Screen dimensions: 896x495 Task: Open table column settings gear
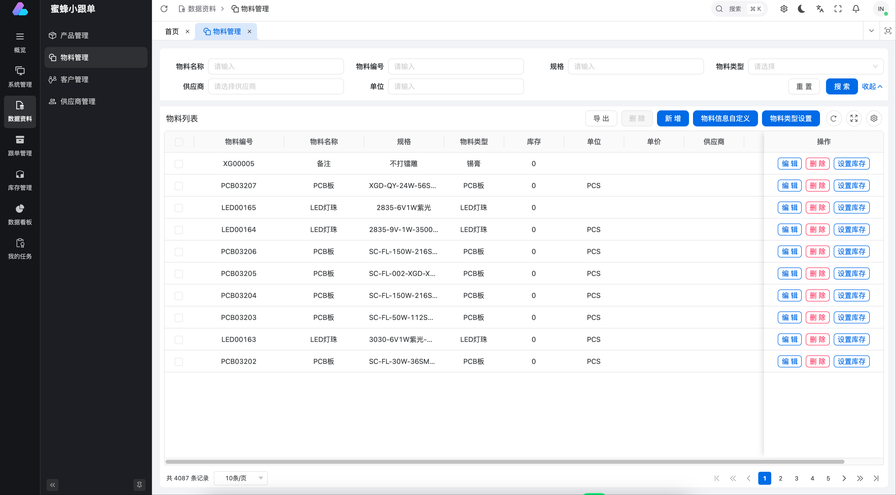(x=874, y=118)
